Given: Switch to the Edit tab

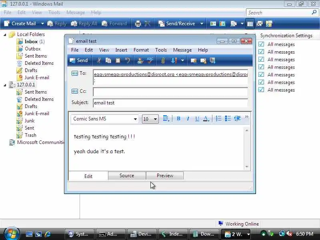Looking at the screenshot, I should pos(88,176).
